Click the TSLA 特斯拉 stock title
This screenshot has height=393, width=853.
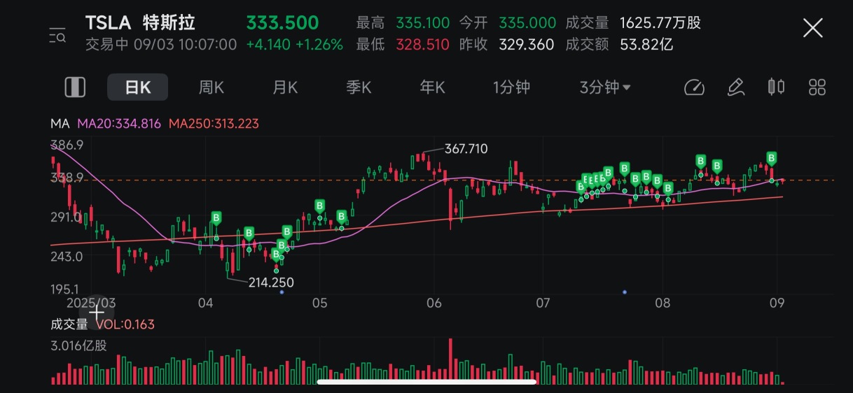139,22
